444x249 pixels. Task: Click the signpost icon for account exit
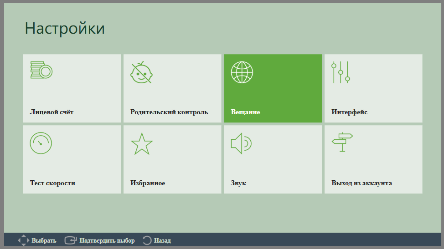tap(342, 142)
